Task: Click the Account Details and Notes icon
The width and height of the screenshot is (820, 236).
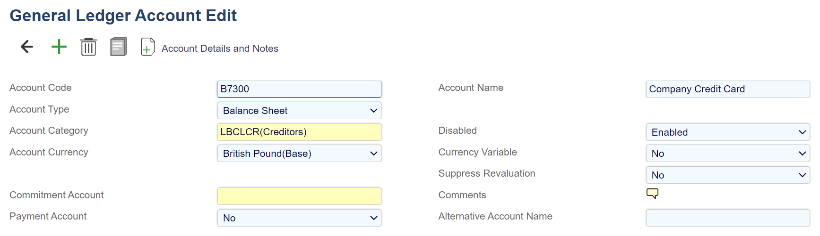Action: click(x=148, y=47)
